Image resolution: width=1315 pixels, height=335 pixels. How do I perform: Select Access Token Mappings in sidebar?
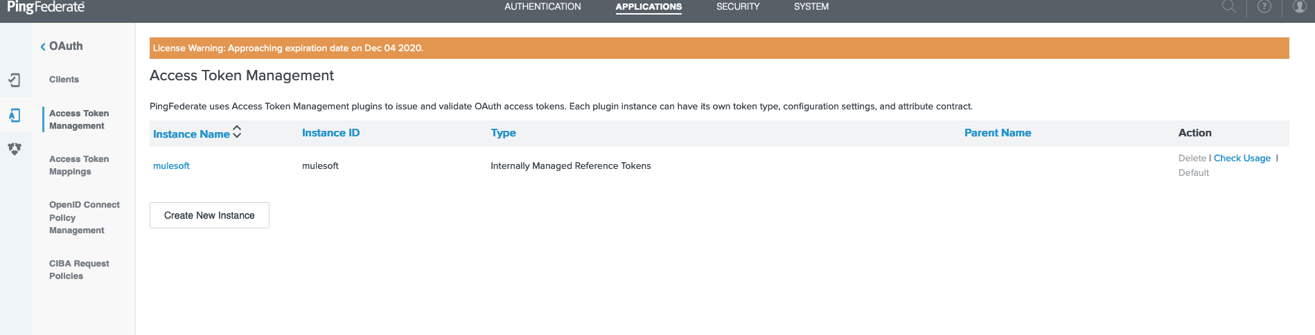pos(78,165)
